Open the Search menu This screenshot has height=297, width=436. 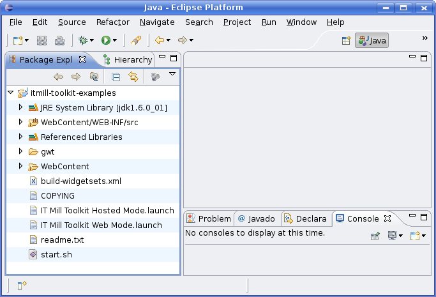199,22
